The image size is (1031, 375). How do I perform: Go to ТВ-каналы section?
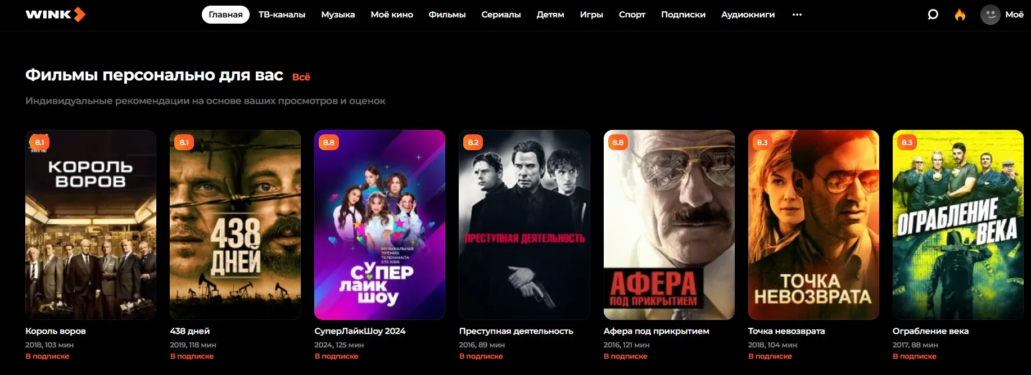(282, 15)
